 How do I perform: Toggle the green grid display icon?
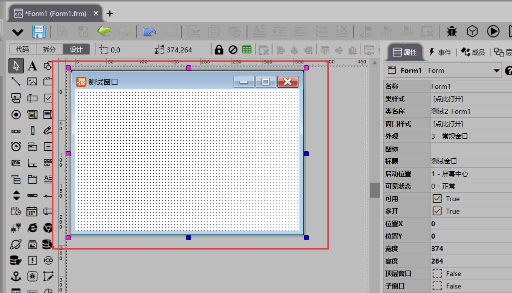(x=247, y=49)
